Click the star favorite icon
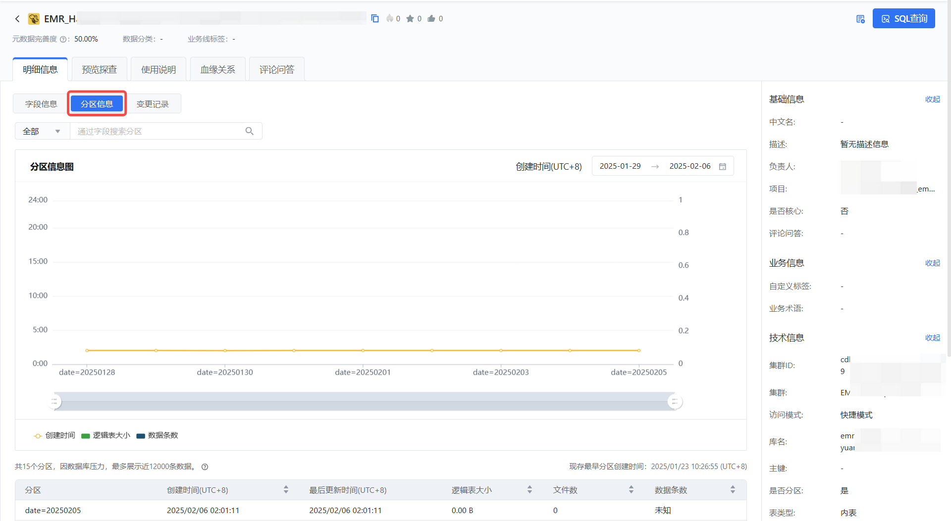 pyautogui.click(x=410, y=19)
